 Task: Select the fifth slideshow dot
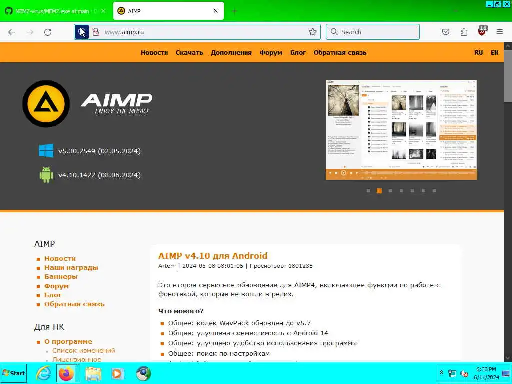[x=412, y=191]
